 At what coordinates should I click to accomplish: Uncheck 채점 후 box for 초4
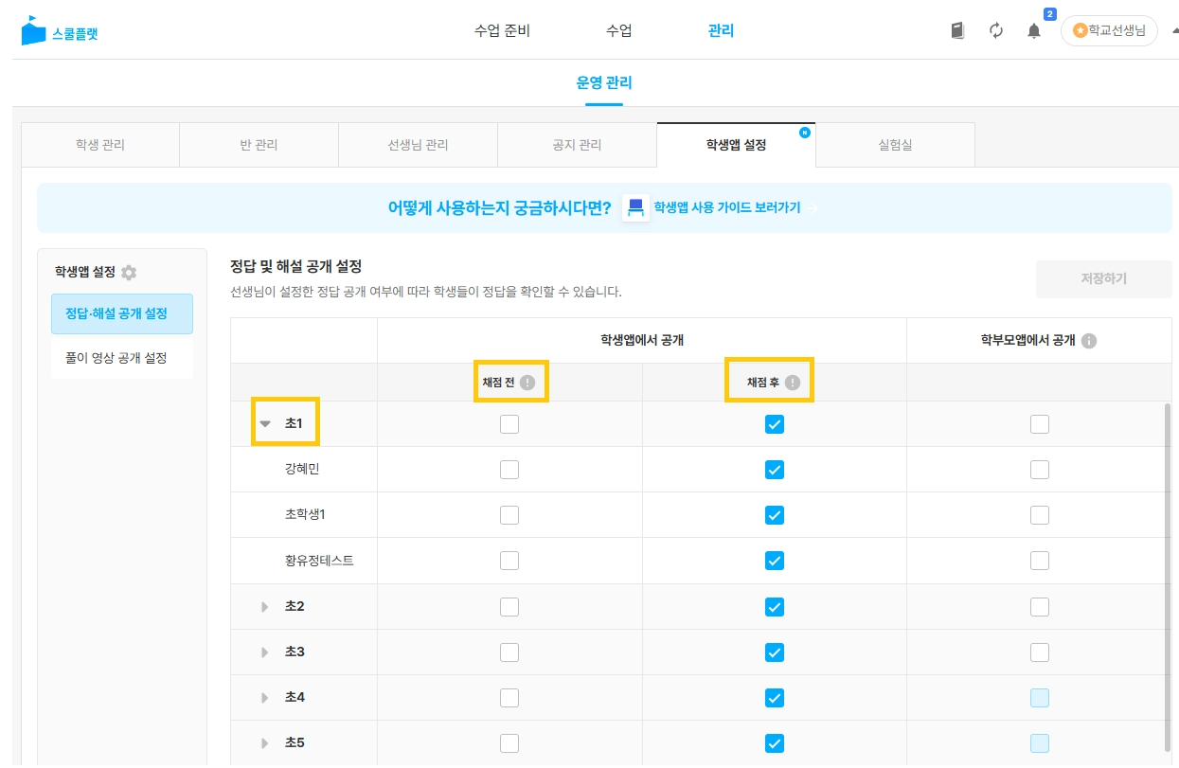tap(775, 698)
